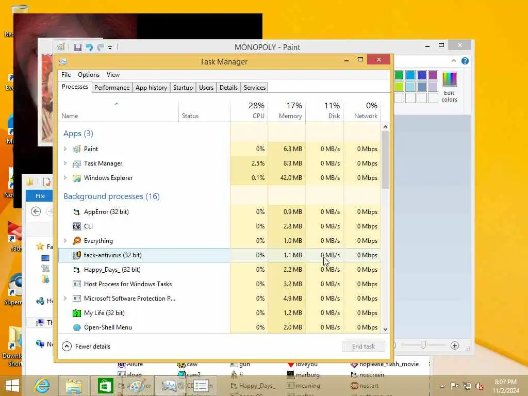Select the fack-antivirus shield icon
Image resolution: width=528 pixels, height=396 pixels.
click(x=77, y=255)
